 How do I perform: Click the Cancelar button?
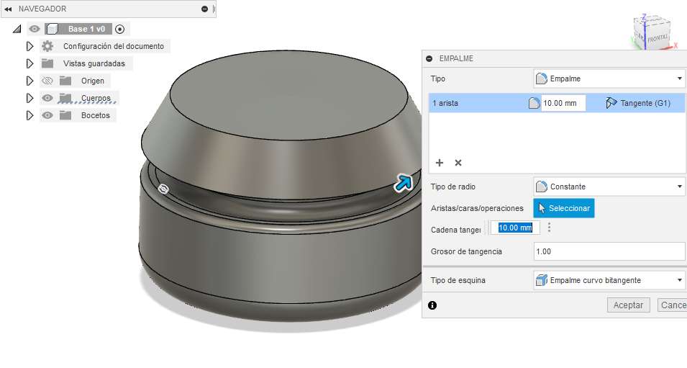[672, 305]
